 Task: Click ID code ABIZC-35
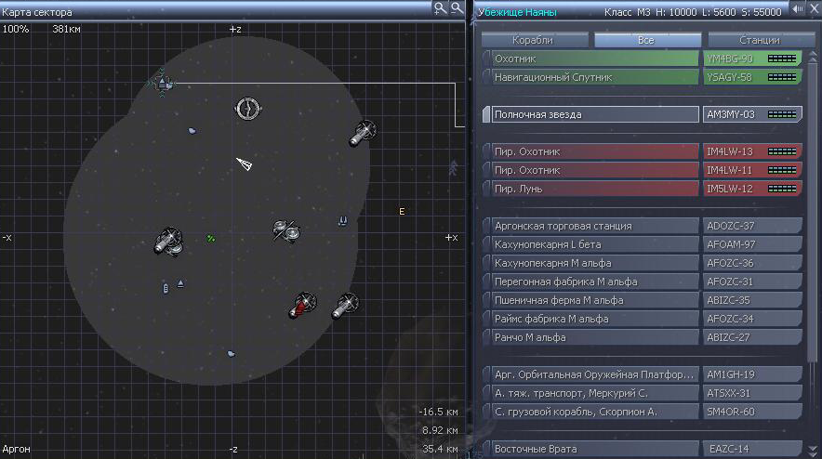(728, 301)
